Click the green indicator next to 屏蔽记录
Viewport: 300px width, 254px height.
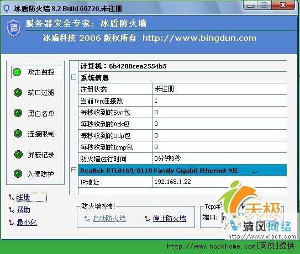click(18, 155)
